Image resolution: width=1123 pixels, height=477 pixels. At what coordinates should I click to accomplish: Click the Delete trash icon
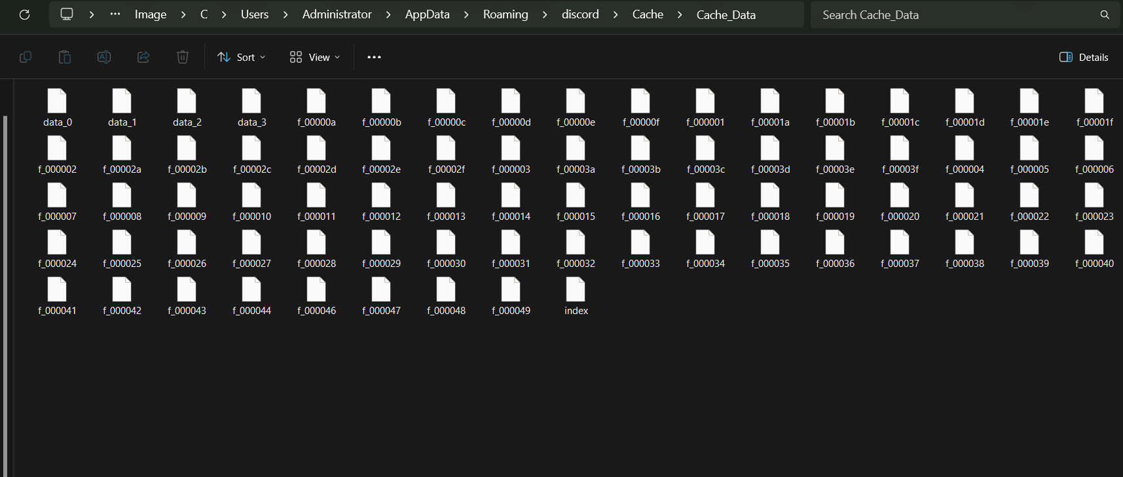[183, 57]
